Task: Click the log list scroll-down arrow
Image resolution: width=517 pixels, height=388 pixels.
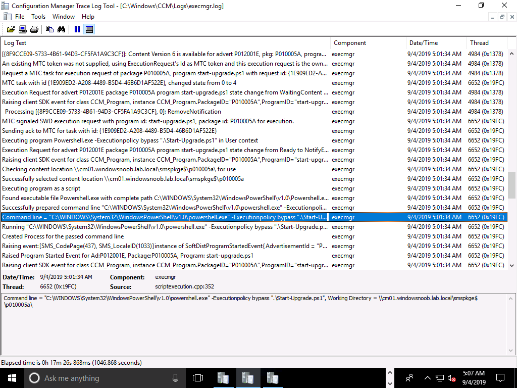Action: click(x=512, y=265)
